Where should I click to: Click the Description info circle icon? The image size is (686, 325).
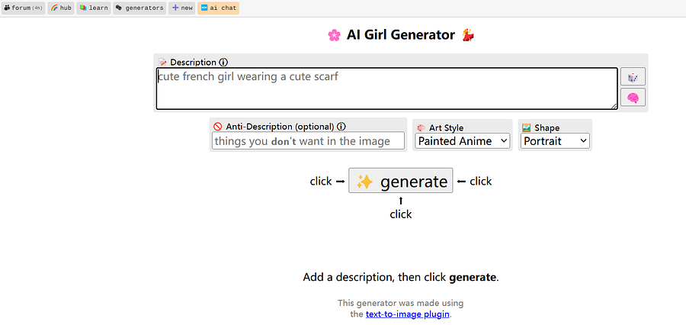pos(223,63)
